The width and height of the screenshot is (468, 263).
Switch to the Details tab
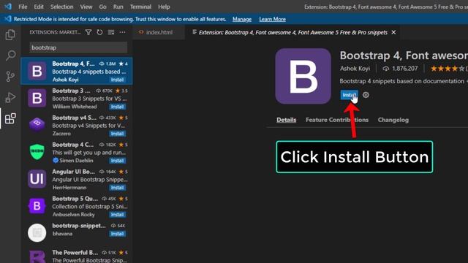point(286,120)
